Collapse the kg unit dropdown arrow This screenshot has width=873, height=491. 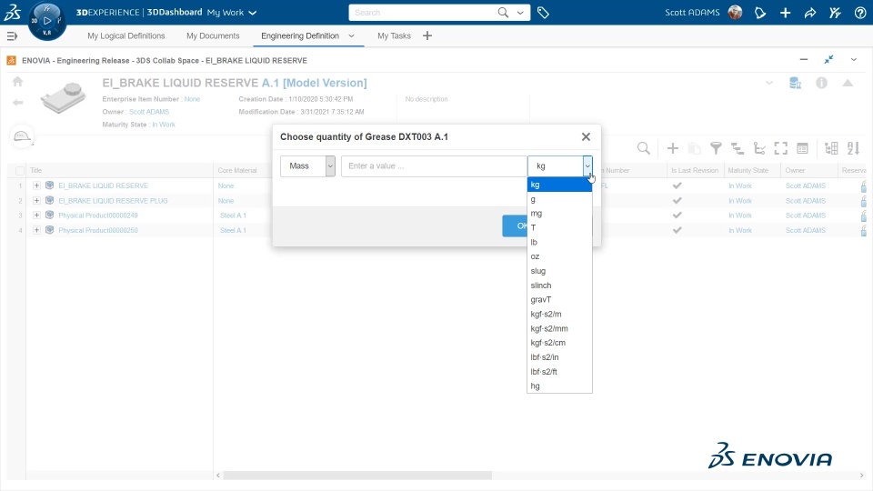pos(587,165)
